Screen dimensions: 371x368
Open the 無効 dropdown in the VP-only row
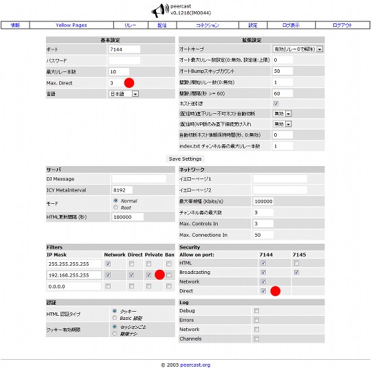click(x=282, y=124)
